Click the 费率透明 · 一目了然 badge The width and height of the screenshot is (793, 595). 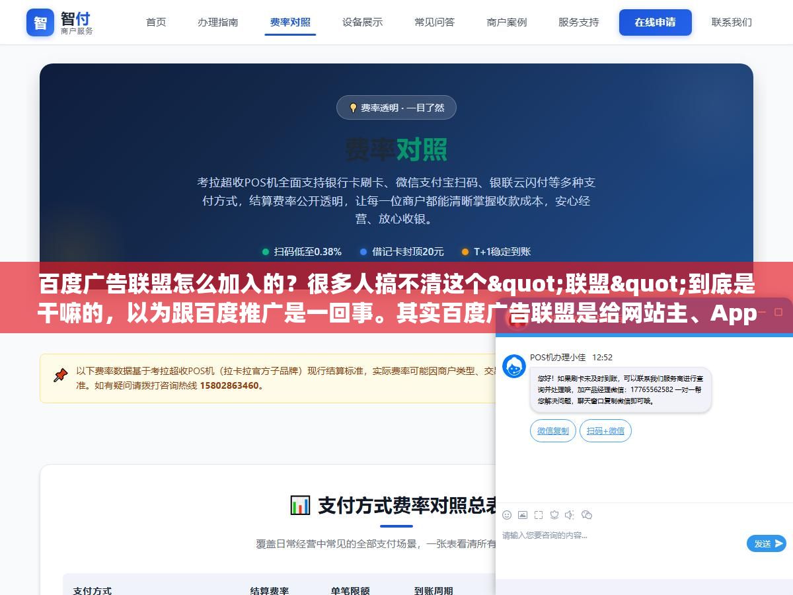click(397, 108)
